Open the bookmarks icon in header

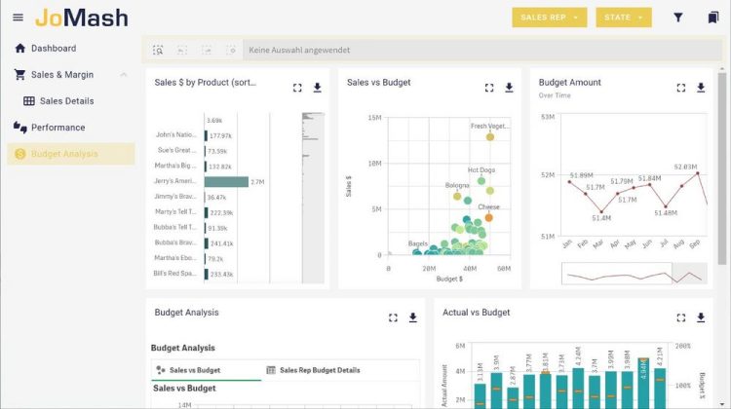coord(713,18)
